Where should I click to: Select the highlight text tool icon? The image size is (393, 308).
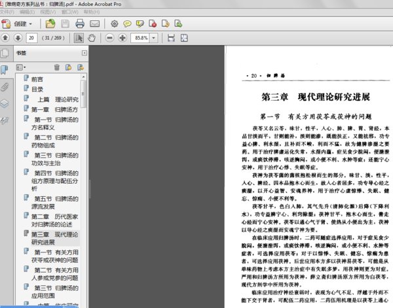[140, 24]
